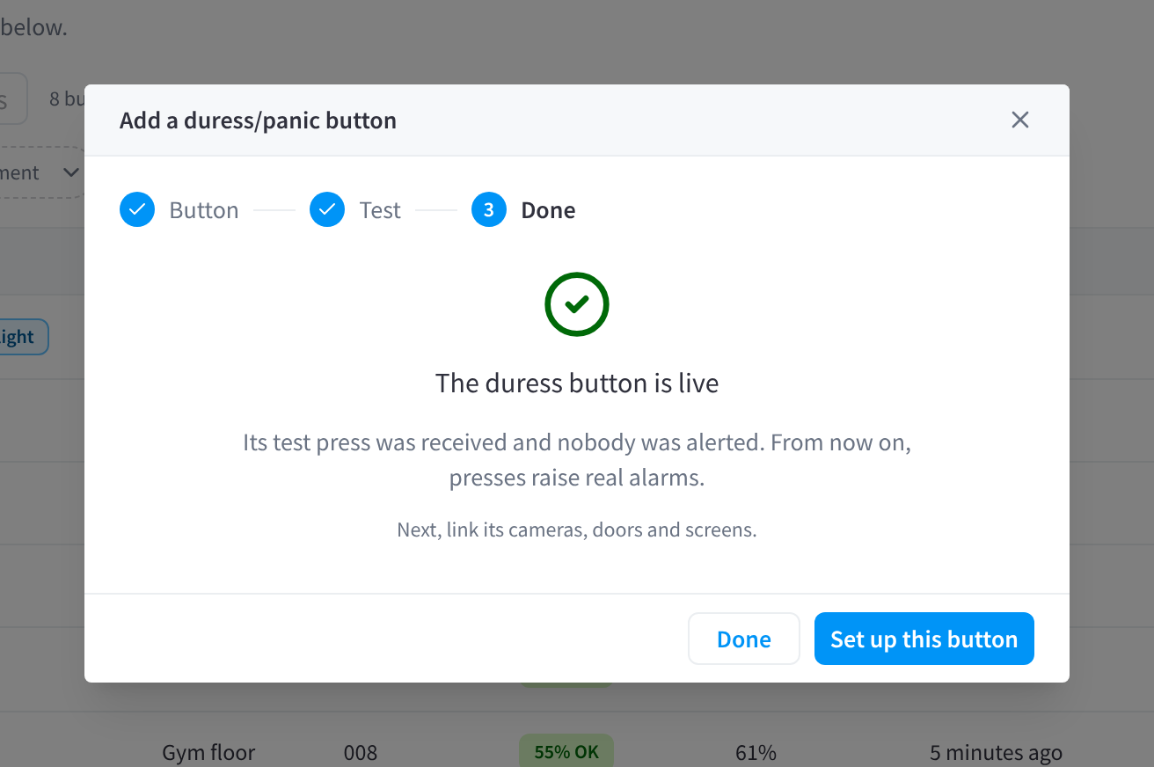Image resolution: width=1154 pixels, height=767 pixels.
Task: Click 'Next, link its cameras, doors and screens.'
Action: [577, 530]
